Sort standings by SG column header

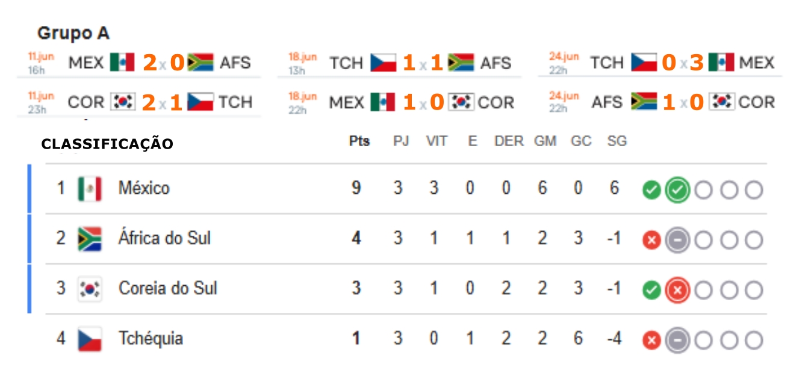[x=617, y=141]
